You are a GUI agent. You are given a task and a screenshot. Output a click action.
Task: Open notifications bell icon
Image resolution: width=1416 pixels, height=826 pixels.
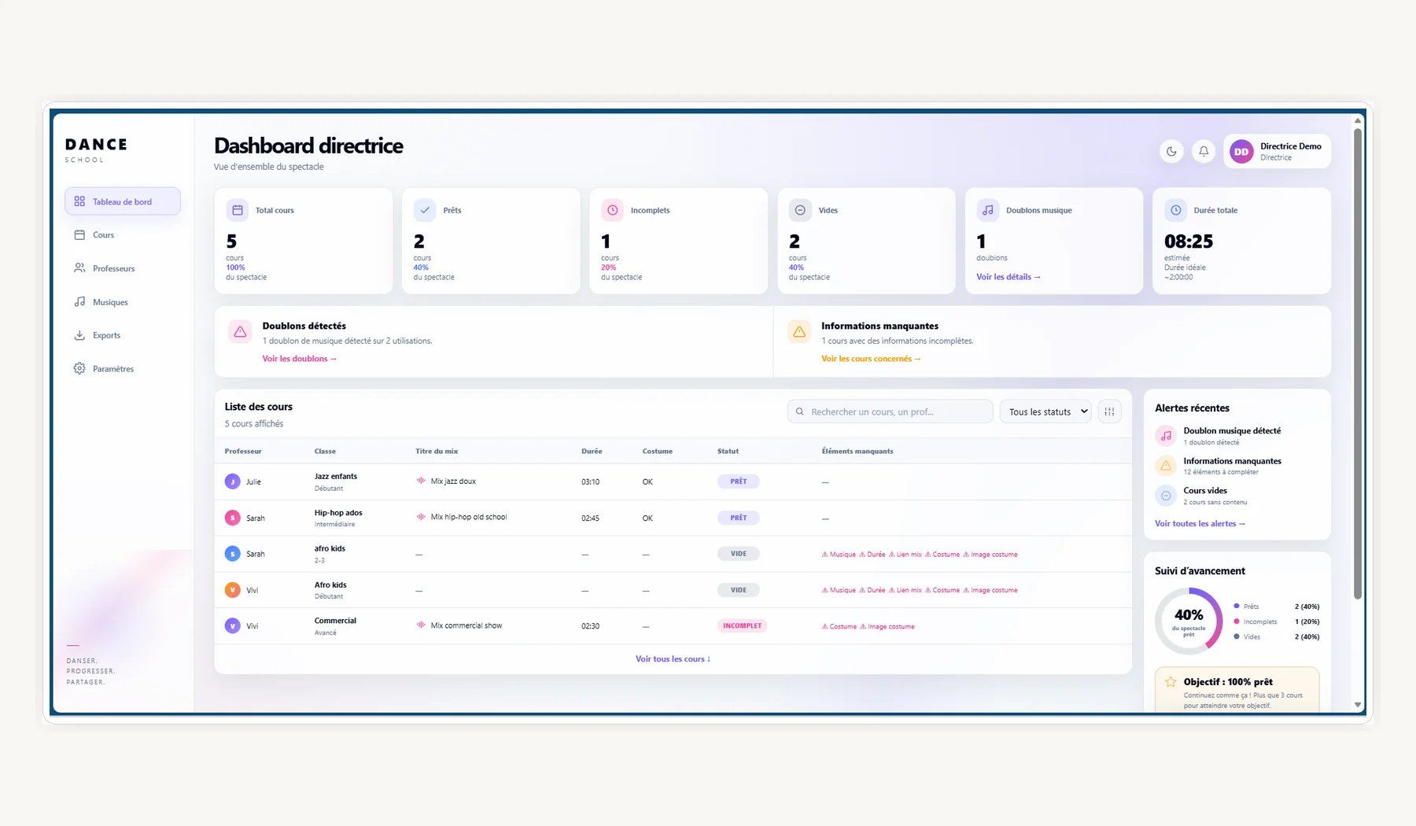click(x=1204, y=152)
